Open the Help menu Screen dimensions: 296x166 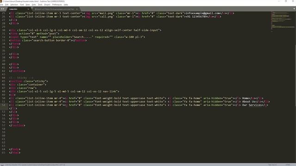point(66,5)
